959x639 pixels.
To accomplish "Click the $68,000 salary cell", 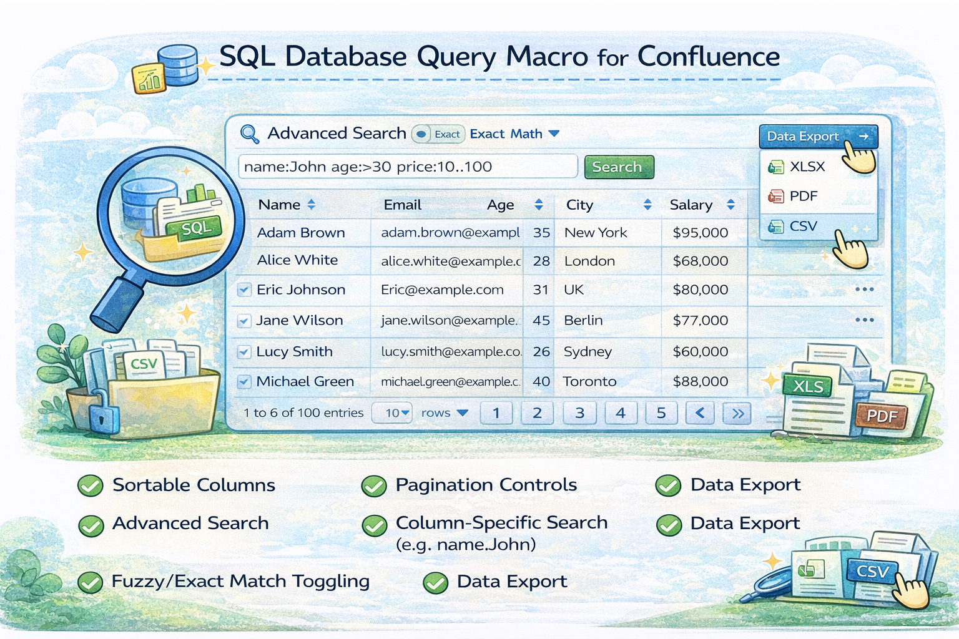I will 701,261.
